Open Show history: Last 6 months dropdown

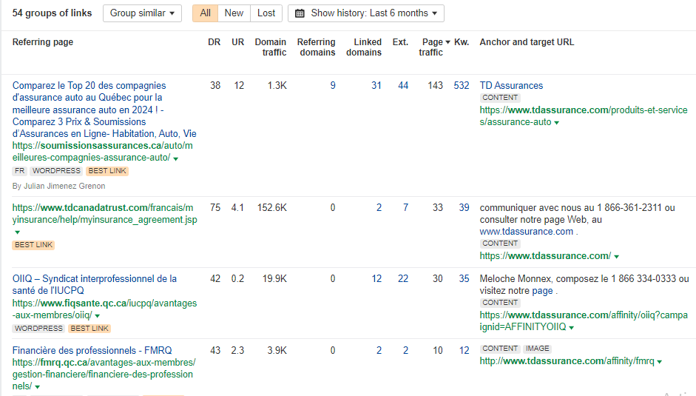(366, 13)
